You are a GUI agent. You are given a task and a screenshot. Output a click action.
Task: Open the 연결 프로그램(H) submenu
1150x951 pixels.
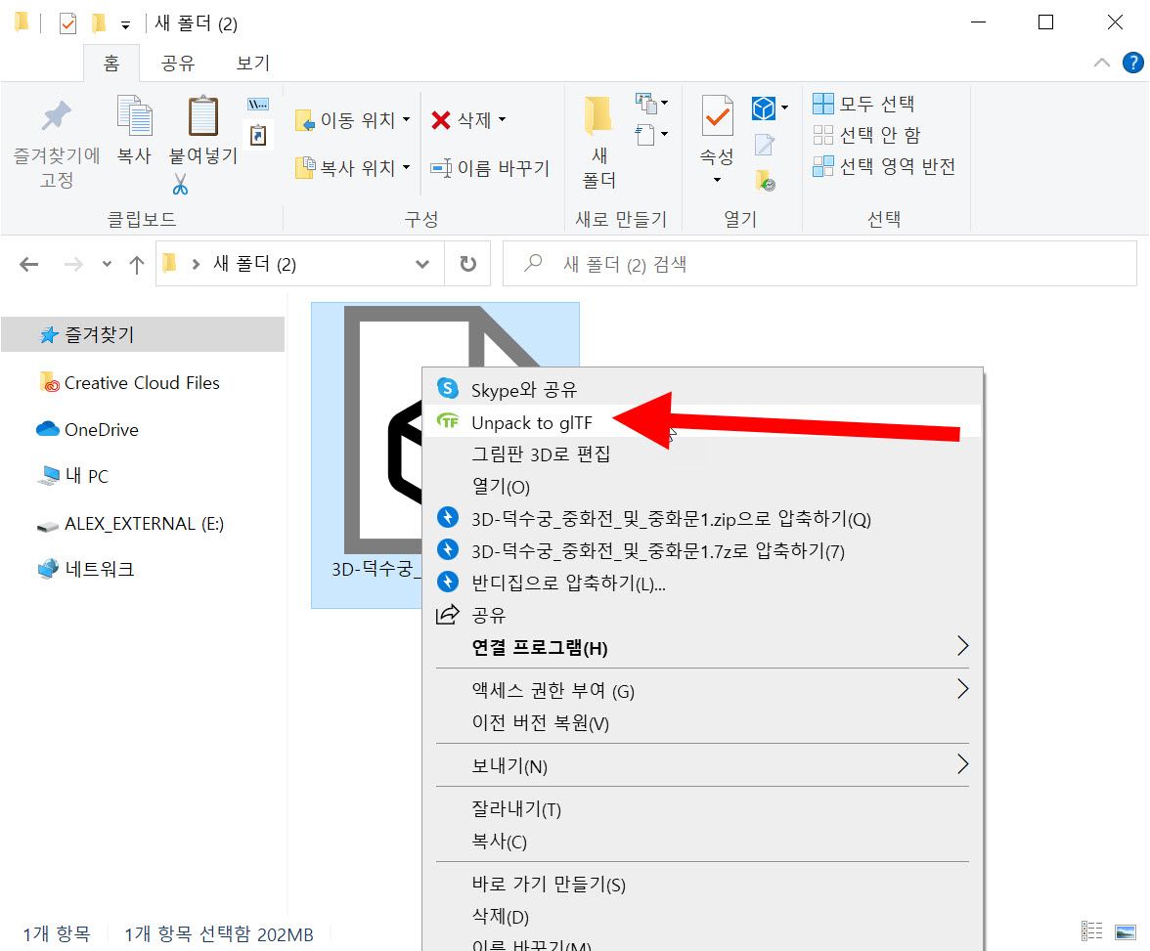(x=702, y=647)
